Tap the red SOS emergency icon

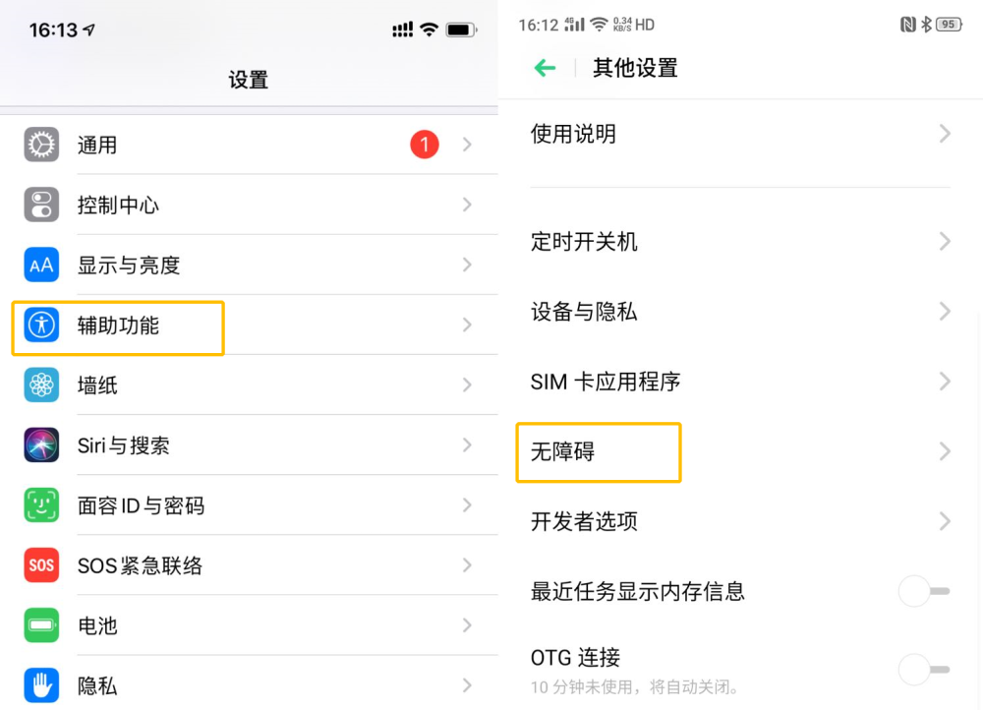(x=41, y=565)
